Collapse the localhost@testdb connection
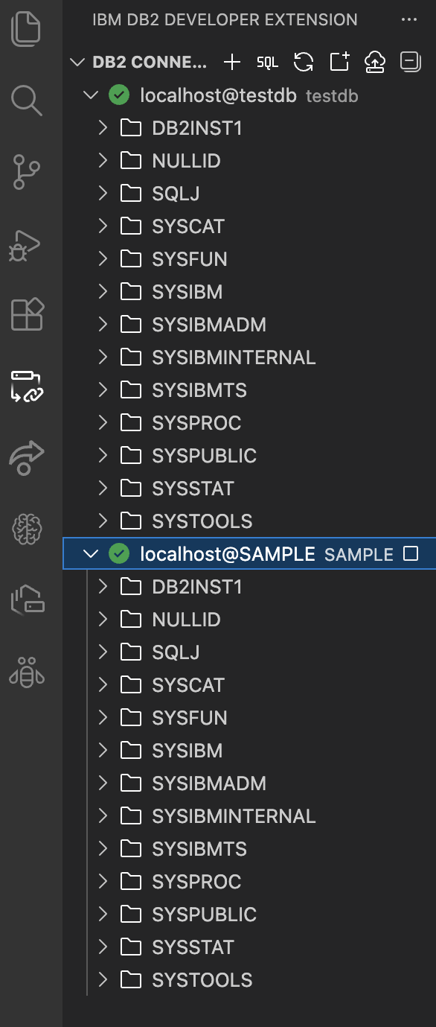The image size is (436, 1027). 91,95
